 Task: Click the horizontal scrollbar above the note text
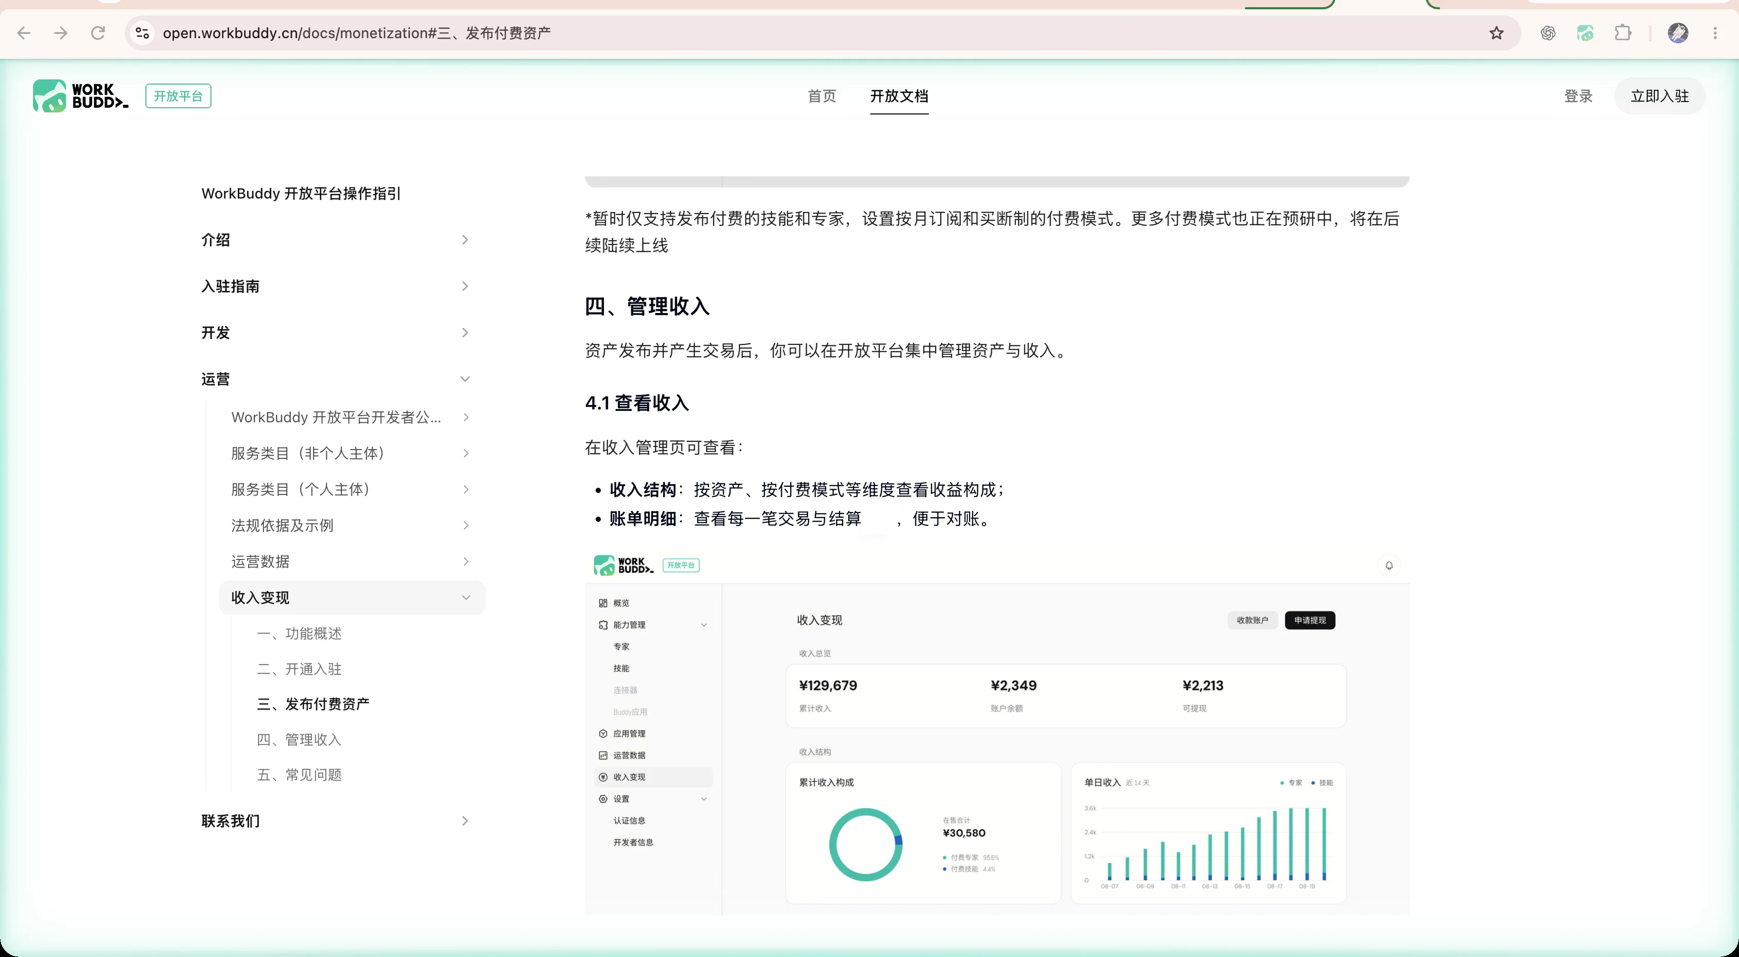tap(997, 181)
